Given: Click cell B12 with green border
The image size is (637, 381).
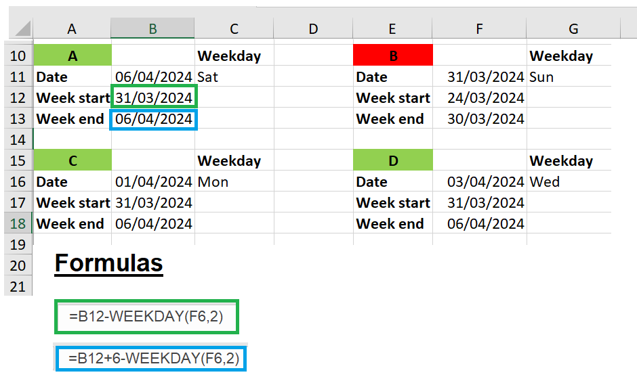Looking at the screenshot, I should 154,97.
